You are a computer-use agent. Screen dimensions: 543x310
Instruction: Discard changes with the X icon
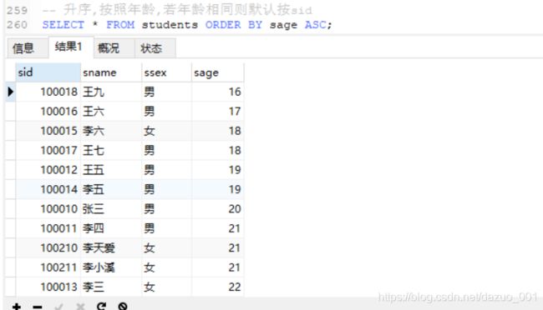click(80, 306)
